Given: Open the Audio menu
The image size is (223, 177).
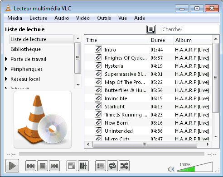Looking at the screenshot, I should coord(62,18).
